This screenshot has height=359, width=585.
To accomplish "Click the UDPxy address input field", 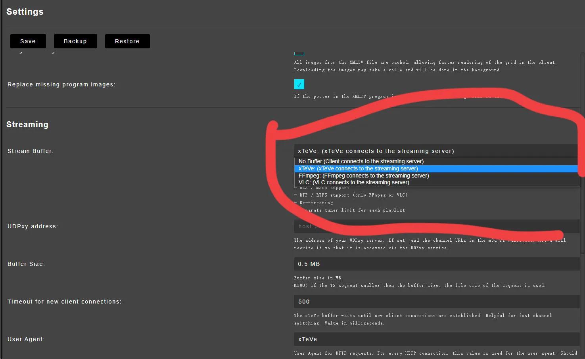I will (x=435, y=226).
